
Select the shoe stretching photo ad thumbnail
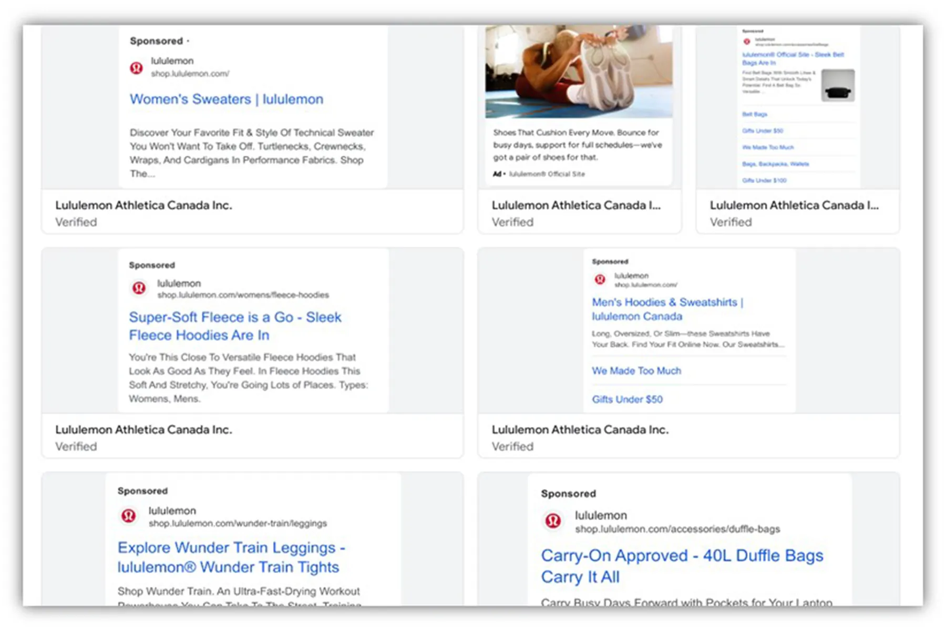point(579,72)
